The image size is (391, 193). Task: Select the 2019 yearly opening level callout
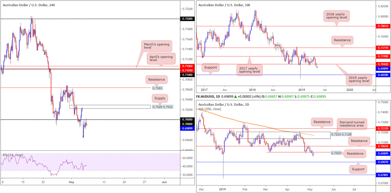tap(358, 79)
